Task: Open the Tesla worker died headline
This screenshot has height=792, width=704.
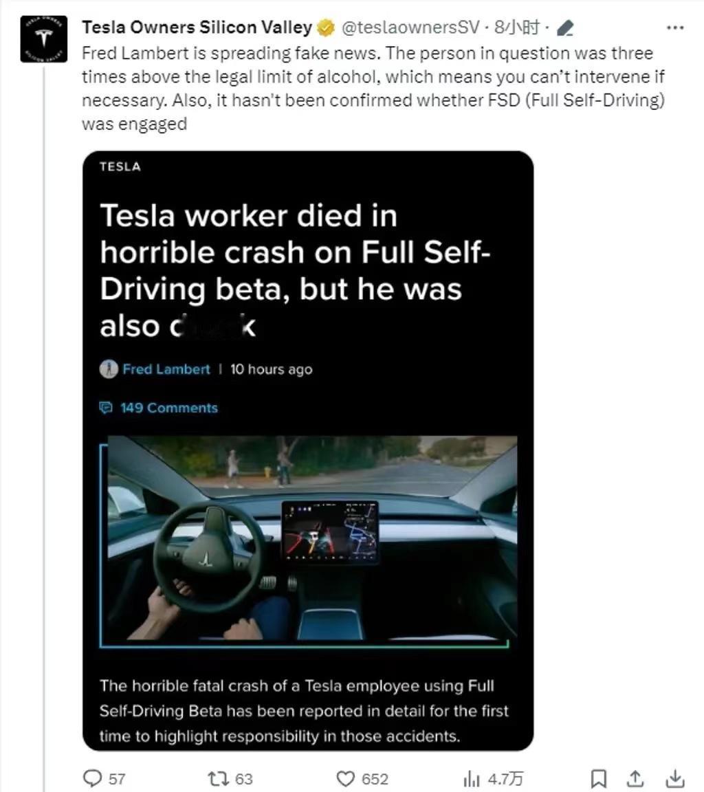Action: pyautogui.click(x=295, y=270)
